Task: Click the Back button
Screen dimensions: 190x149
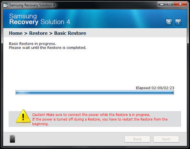Action: 137,139
